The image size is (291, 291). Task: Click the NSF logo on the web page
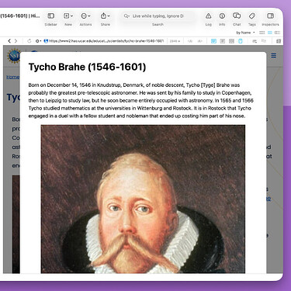pos(14,56)
